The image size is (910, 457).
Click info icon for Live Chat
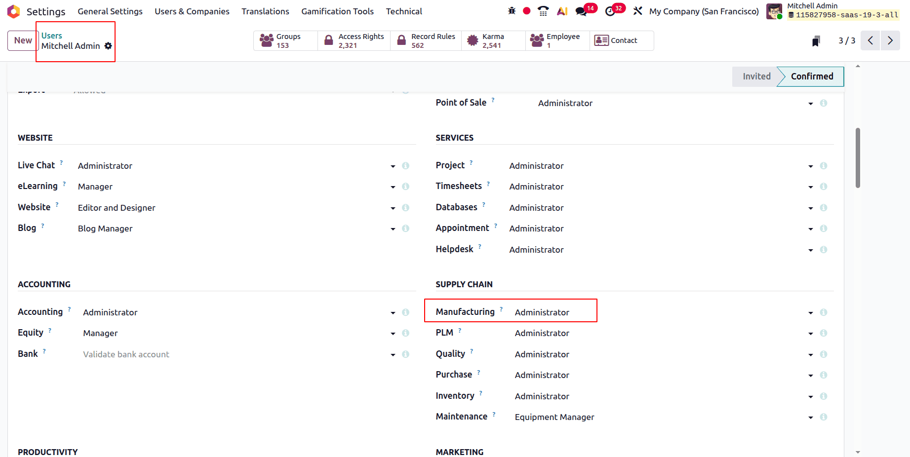point(405,166)
